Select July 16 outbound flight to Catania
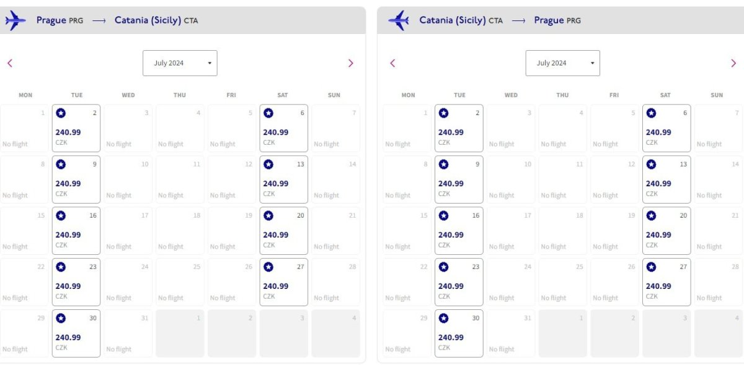This screenshot has height=365, width=744. click(76, 231)
